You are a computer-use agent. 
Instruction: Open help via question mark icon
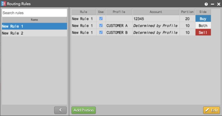coord(206,4)
